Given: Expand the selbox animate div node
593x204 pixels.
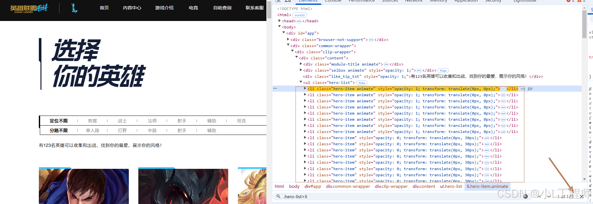Looking at the screenshot, I should point(301,70).
